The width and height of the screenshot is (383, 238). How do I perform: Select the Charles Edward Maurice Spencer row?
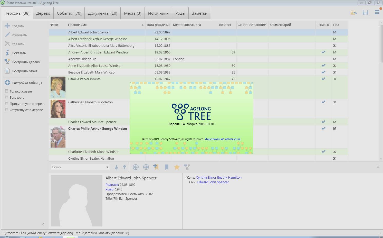(198, 122)
